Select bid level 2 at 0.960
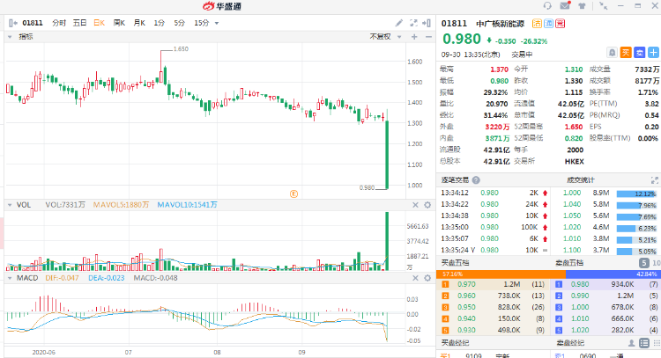The width and height of the screenshot is (661, 358). (x=494, y=296)
